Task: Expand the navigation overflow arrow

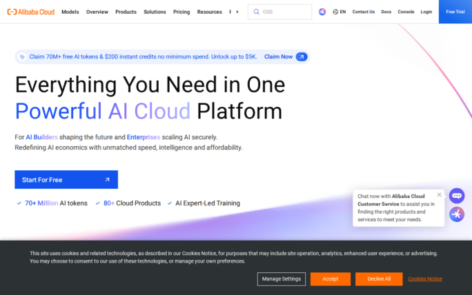Action: tap(237, 12)
